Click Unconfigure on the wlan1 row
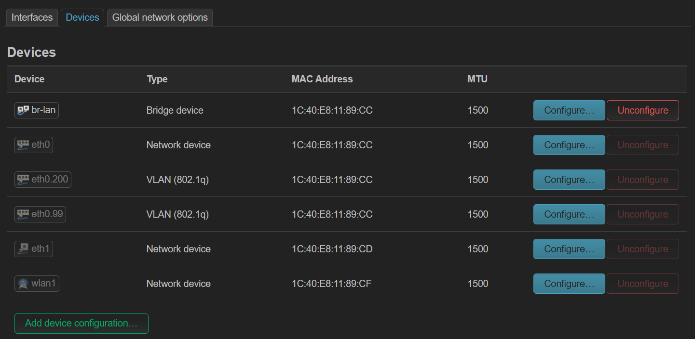This screenshot has width=695, height=339. point(642,284)
